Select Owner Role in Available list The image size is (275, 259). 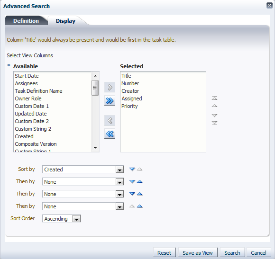(28, 98)
